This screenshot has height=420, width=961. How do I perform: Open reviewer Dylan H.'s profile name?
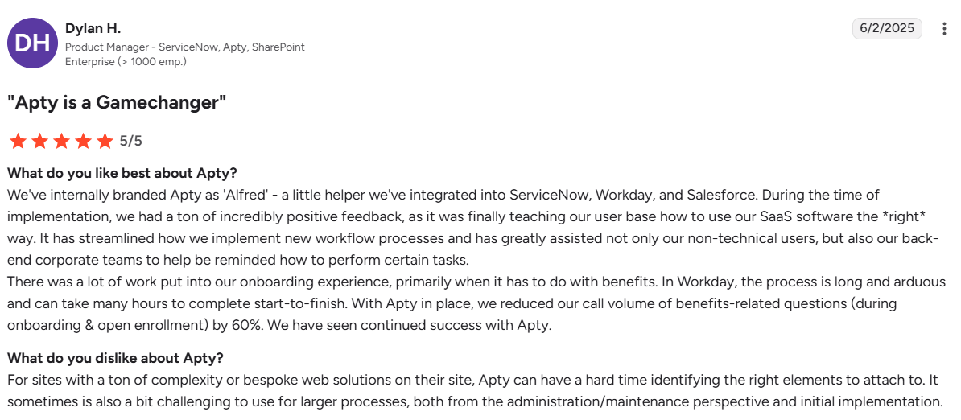click(x=93, y=29)
